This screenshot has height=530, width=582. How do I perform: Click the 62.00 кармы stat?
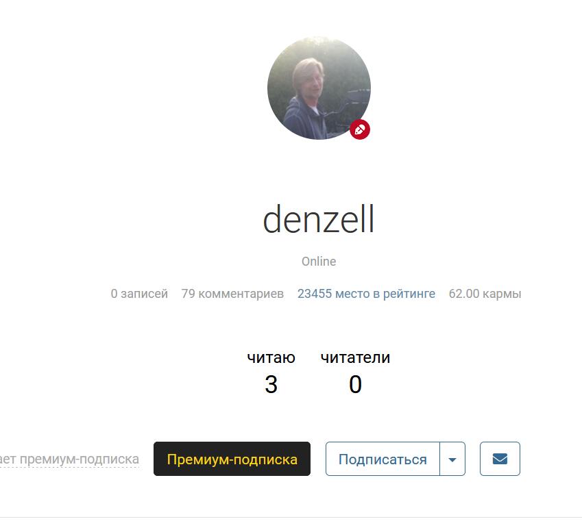click(x=485, y=294)
